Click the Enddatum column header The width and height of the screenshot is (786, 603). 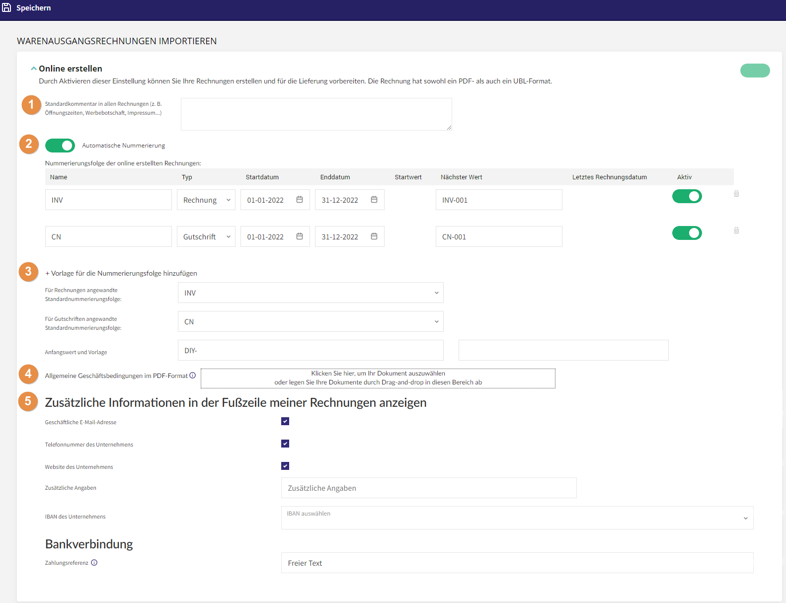pos(335,177)
